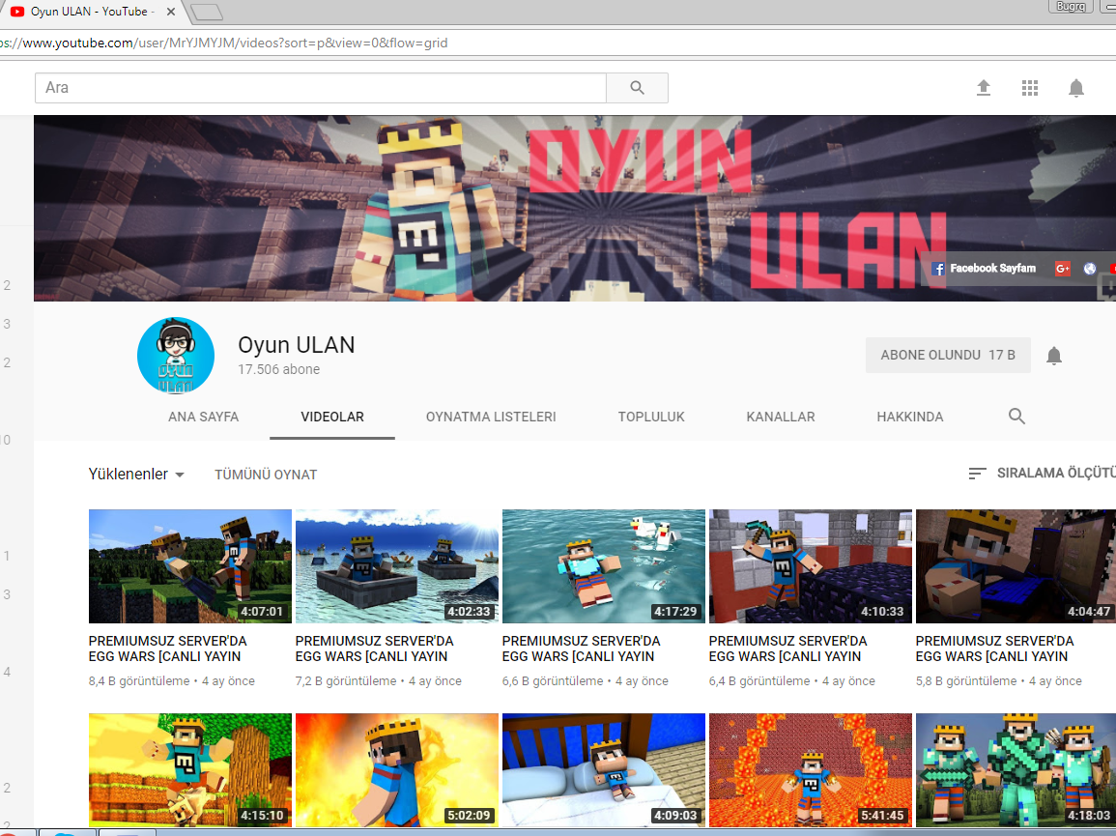The width and height of the screenshot is (1116, 836).
Task: Click video title with 6,6 B görüntüleme
Action: (x=582, y=649)
